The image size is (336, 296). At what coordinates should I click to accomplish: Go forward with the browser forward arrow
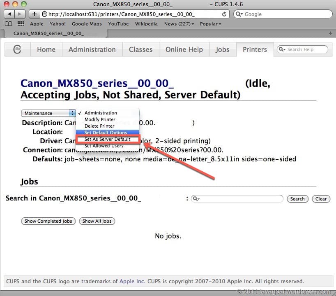[x=20, y=14]
